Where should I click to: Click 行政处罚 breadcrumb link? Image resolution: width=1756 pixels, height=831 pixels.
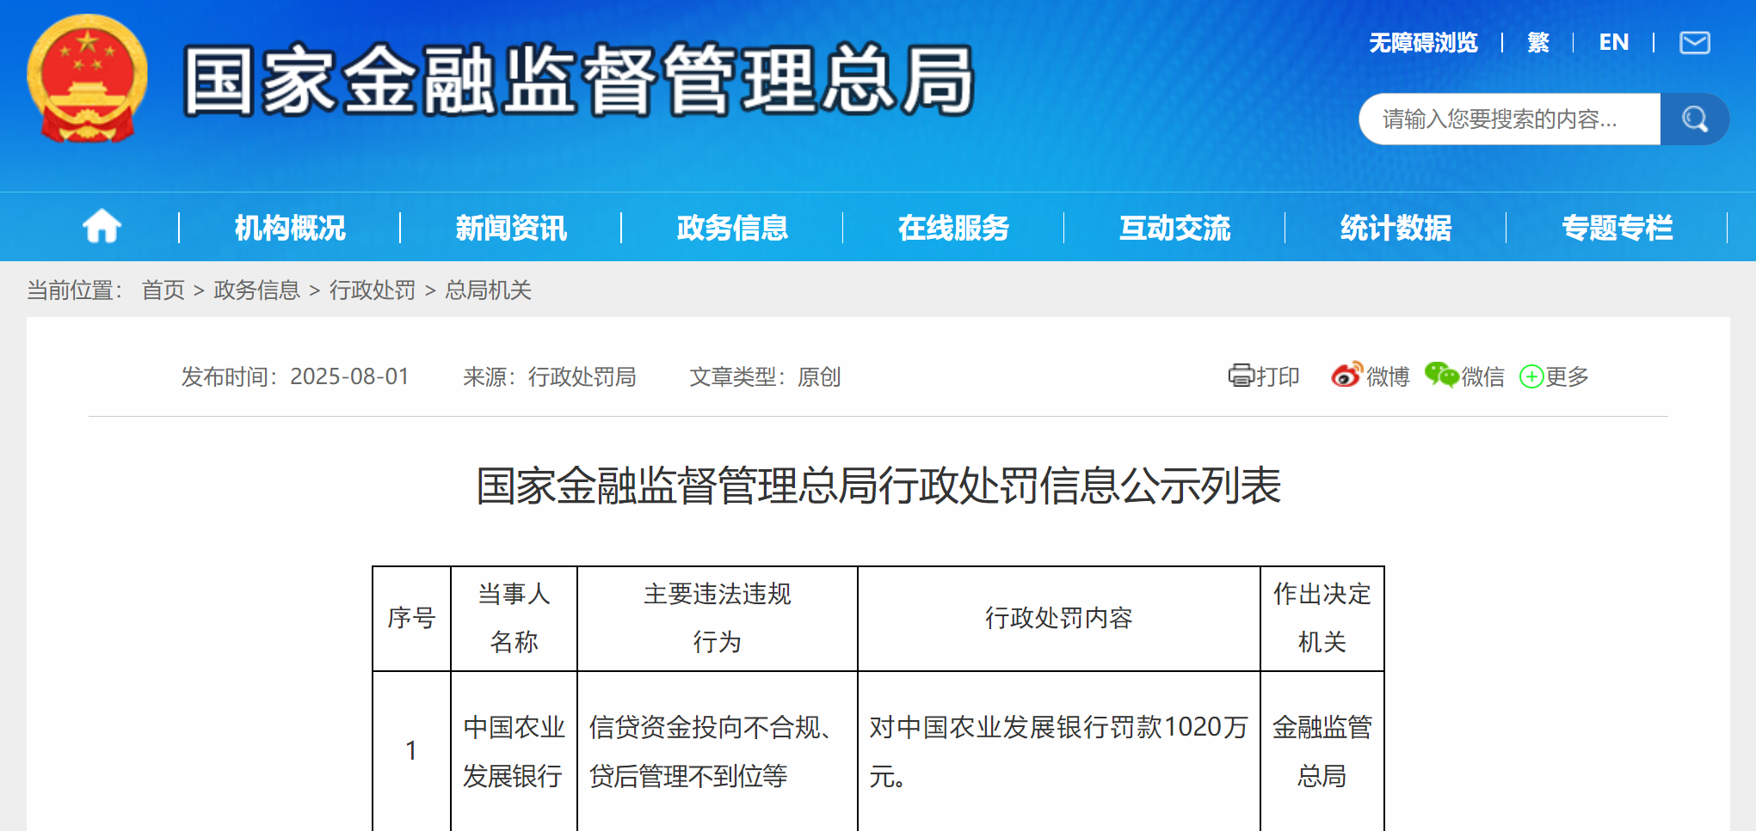point(372,290)
